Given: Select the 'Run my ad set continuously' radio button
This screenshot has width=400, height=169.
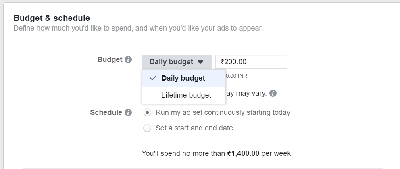Looking at the screenshot, I should click(x=147, y=112).
